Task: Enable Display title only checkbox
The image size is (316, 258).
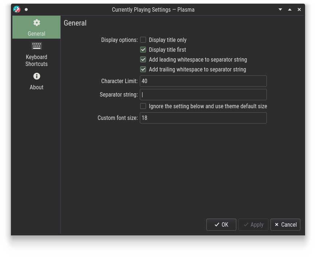Action: [143, 40]
